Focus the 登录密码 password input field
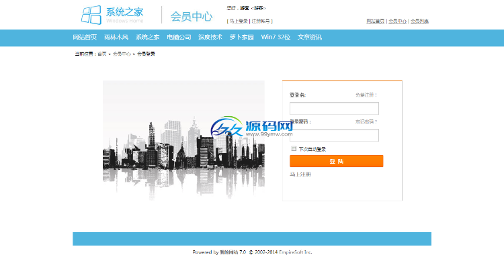This screenshot has width=504, height=259. (334, 135)
